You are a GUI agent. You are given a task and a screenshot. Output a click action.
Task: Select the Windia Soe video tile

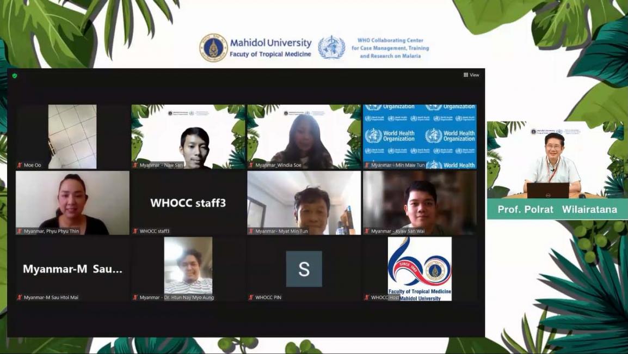click(304, 136)
